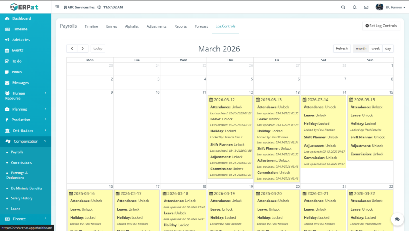Go to previous month arrow
The height and width of the screenshot is (231, 409).
[72, 49]
